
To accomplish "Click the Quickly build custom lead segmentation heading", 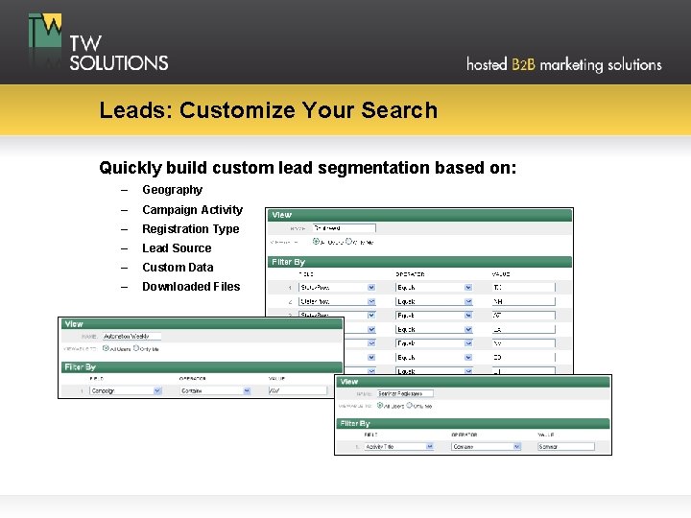I will (308, 168).
